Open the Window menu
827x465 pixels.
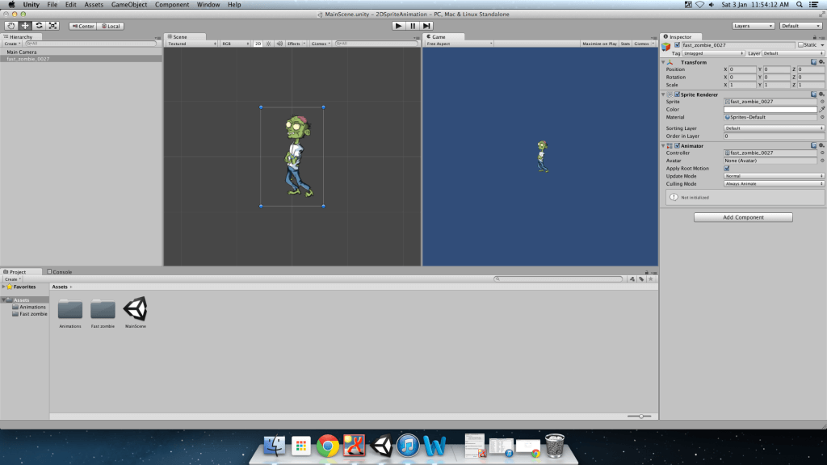[x=208, y=5]
